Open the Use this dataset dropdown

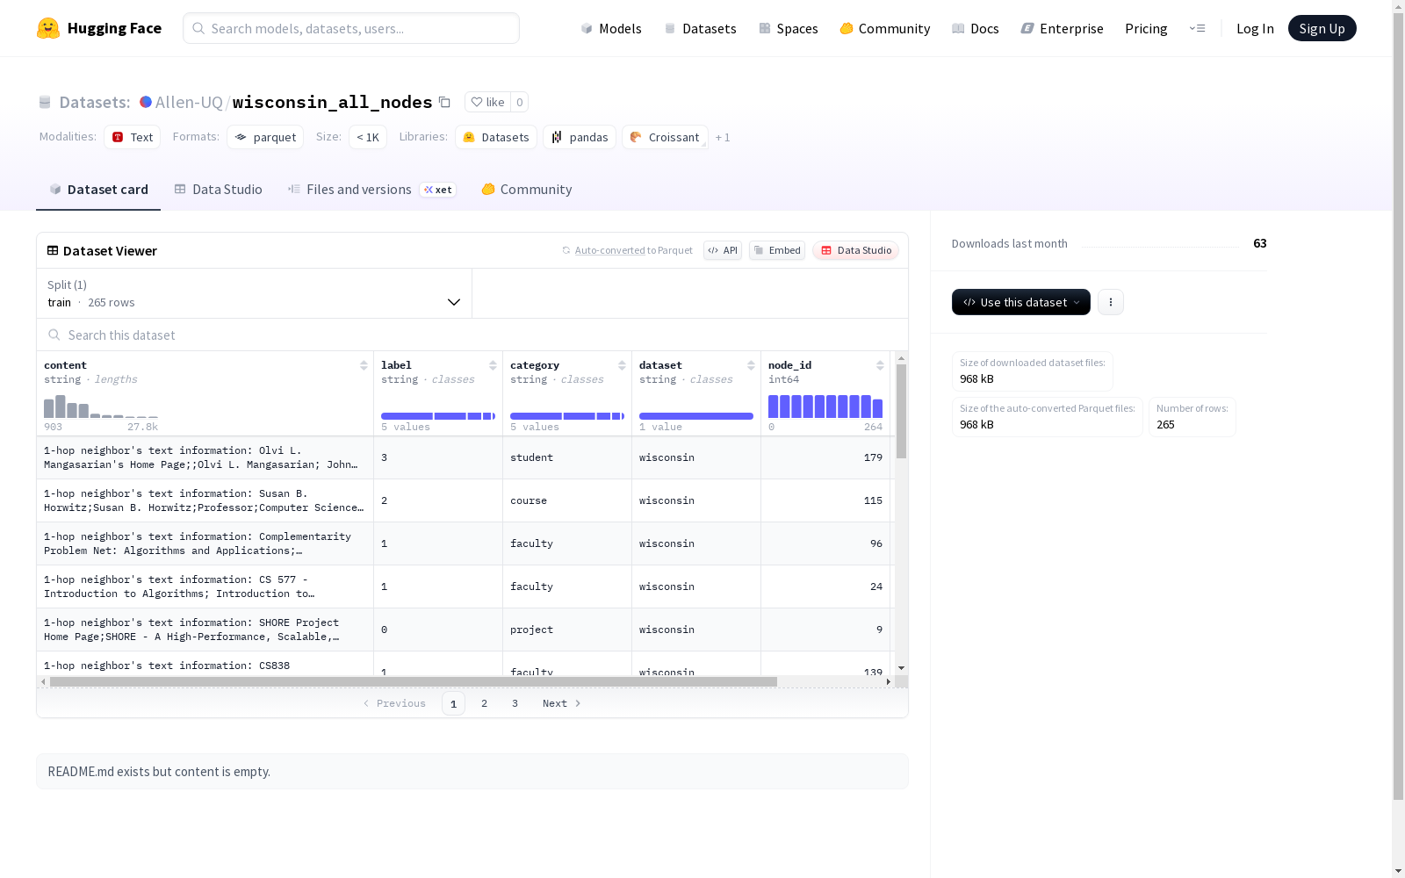click(1021, 302)
